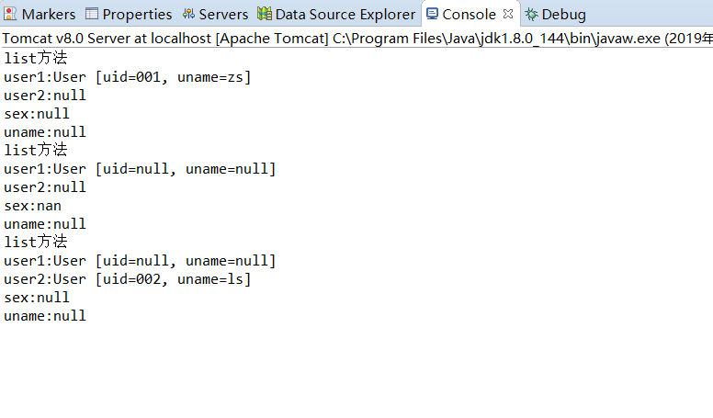The height and width of the screenshot is (418, 713).
Task: Click the Properties table icon
Action: click(x=92, y=14)
